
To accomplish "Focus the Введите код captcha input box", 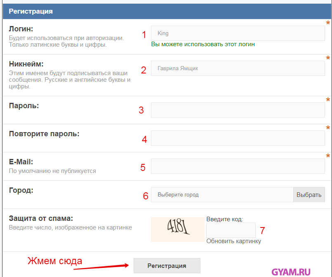I will pos(231,230).
